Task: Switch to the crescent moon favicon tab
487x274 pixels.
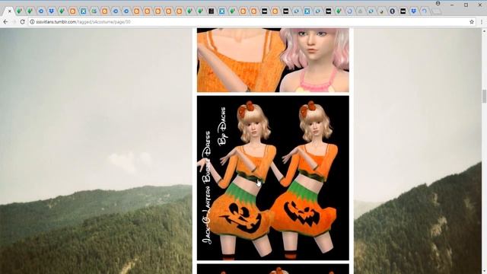Action: (381, 11)
